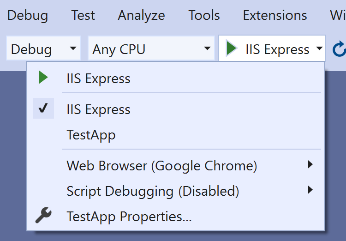
Task: Open the Analyze menu
Action: tap(141, 15)
